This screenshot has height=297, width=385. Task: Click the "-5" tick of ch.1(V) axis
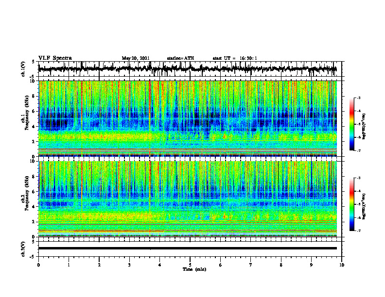point(33,77)
